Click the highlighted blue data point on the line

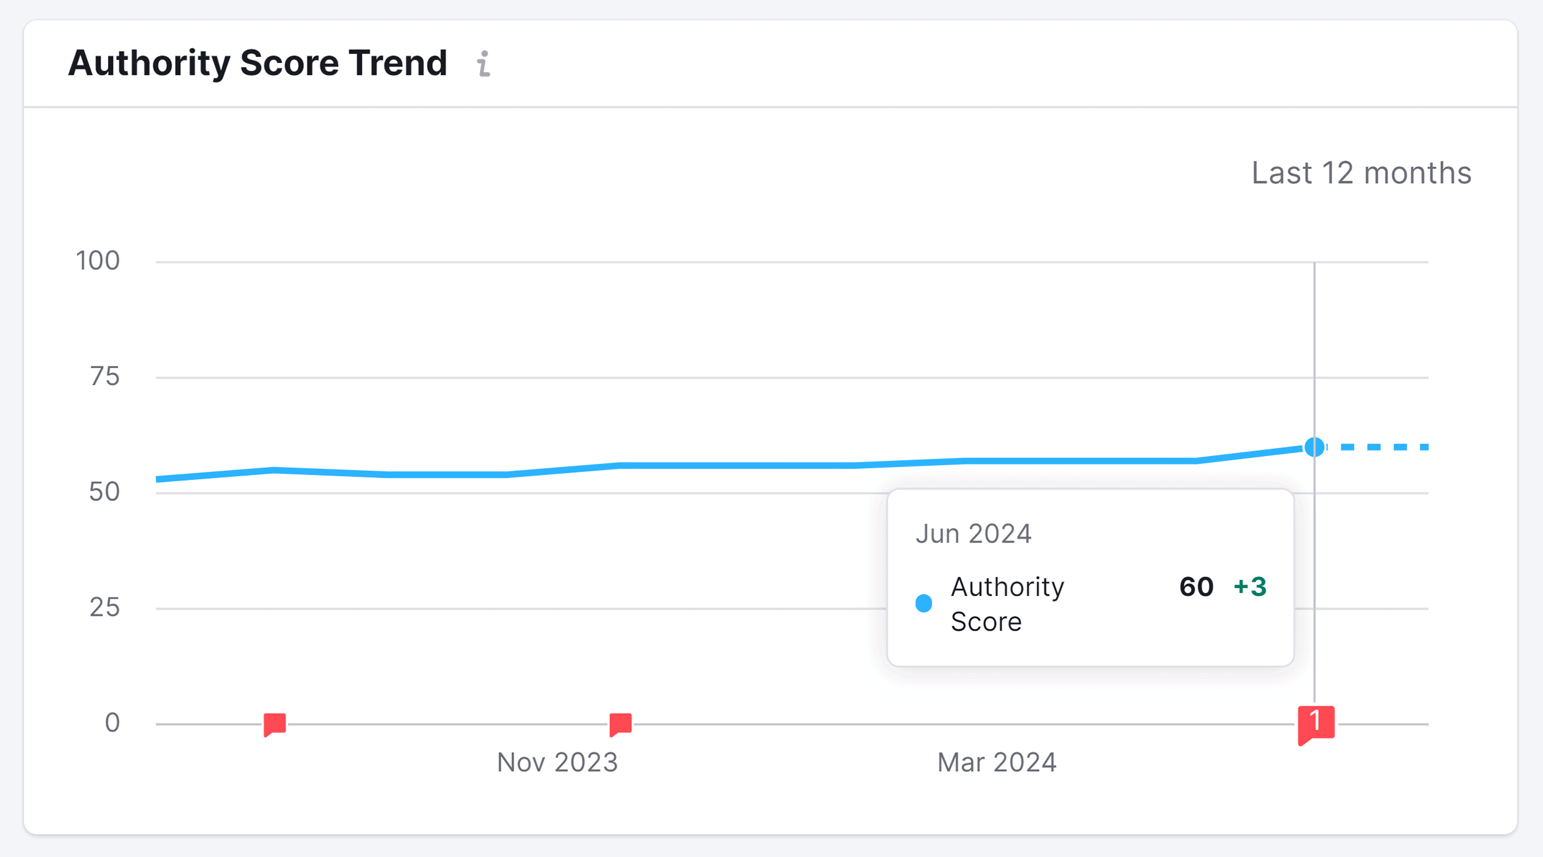[x=1315, y=447]
